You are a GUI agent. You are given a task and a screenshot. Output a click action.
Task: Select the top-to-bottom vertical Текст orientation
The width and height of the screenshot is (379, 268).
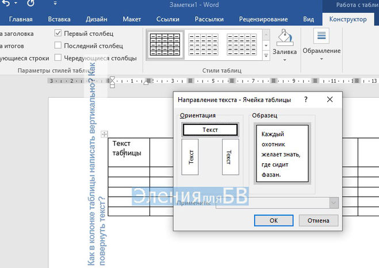click(x=231, y=157)
